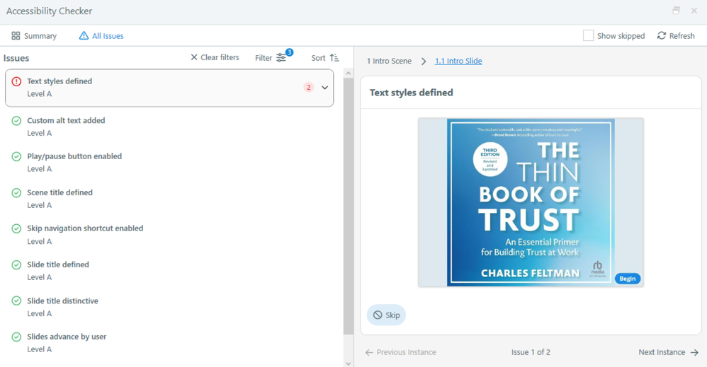Click the issues list scrollbar down arrow
707x367 pixels.
point(348,363)
